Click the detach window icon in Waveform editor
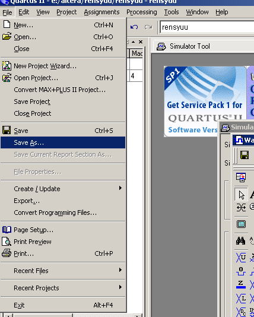254x317 pixels. (x=241, y=177)
